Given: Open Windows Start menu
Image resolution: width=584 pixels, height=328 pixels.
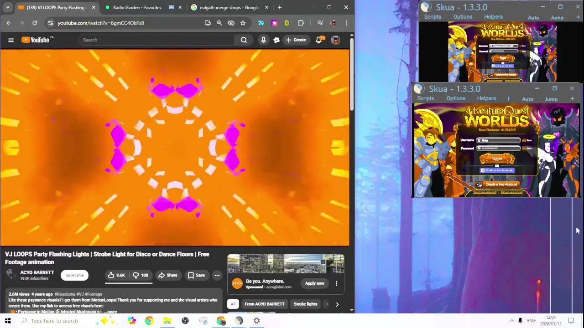Looking at the screenshot, I should click(x=8, y=321).
